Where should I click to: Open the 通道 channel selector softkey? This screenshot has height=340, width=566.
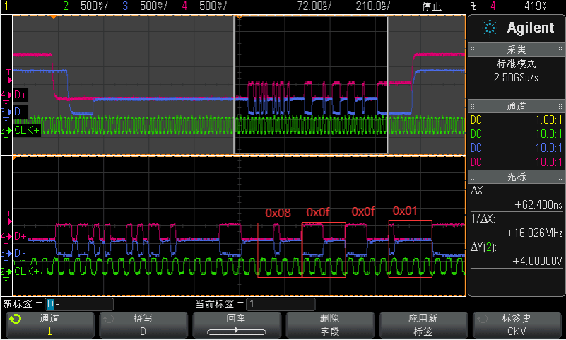pyautogui.click(x=48, y=324)
